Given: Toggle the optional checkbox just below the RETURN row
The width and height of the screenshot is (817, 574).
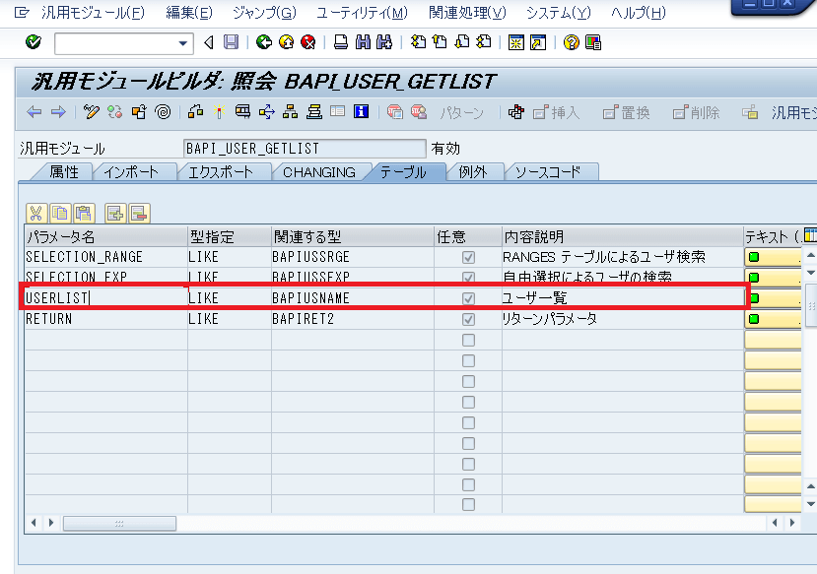Looking at the screenshot, I should (468, 340).
